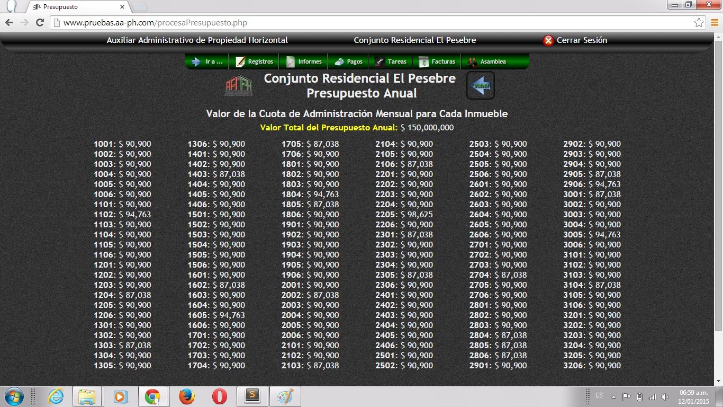Click the red Cerrar Sesión X icon

point(548,41)
